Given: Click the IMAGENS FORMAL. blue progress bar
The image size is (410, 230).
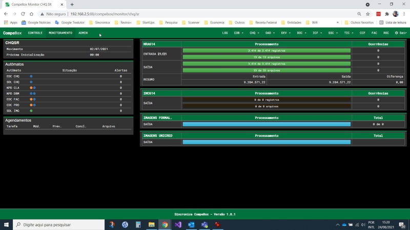Looking at the screenshot, I should click(x=266, y=124).
